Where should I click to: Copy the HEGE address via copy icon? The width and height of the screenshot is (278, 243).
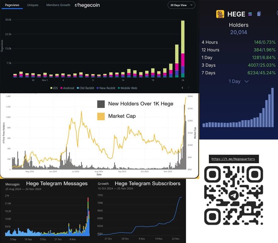pos(259,14)
